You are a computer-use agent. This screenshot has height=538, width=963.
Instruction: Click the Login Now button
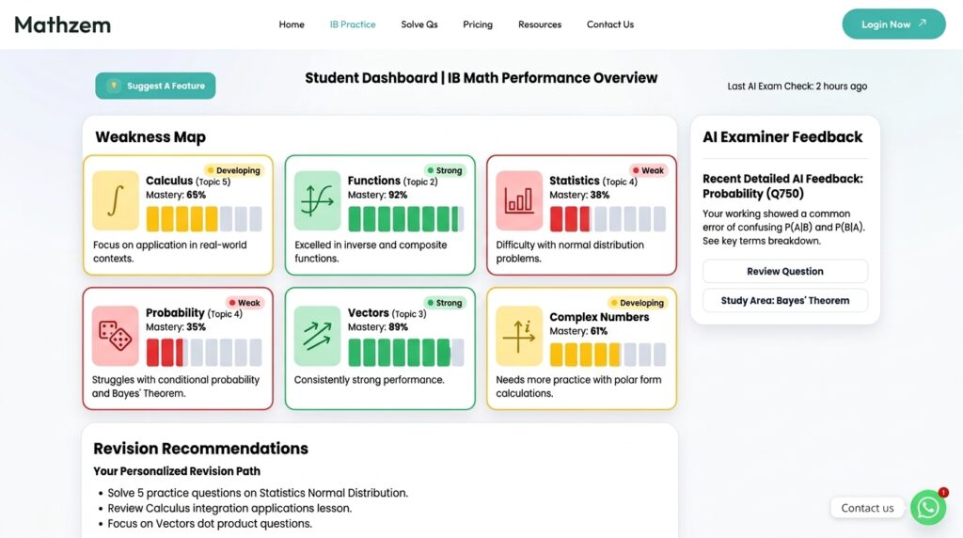893,24
